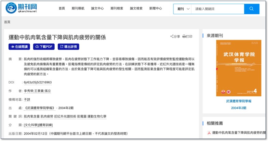The height and width of the screenshot is (141, 268).
Task: Open 新聞中心 navigation item
Action: pyautogui.click(x=156, y=9)
